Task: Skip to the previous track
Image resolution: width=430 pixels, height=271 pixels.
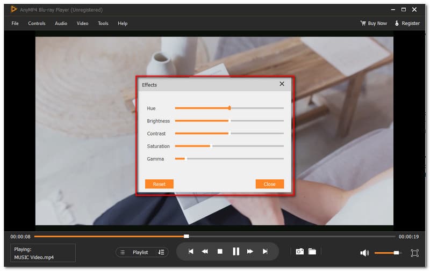Action: 190,251
